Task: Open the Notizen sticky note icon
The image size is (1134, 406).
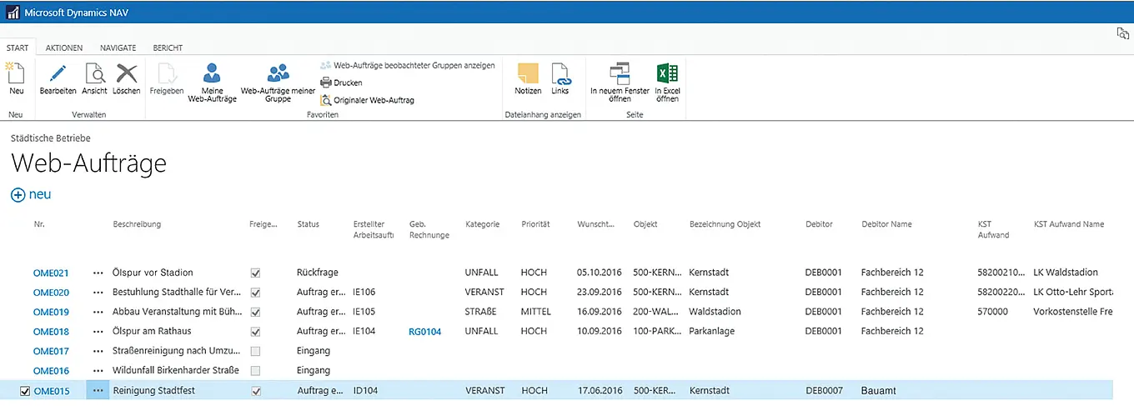Action: pos(528,73)
